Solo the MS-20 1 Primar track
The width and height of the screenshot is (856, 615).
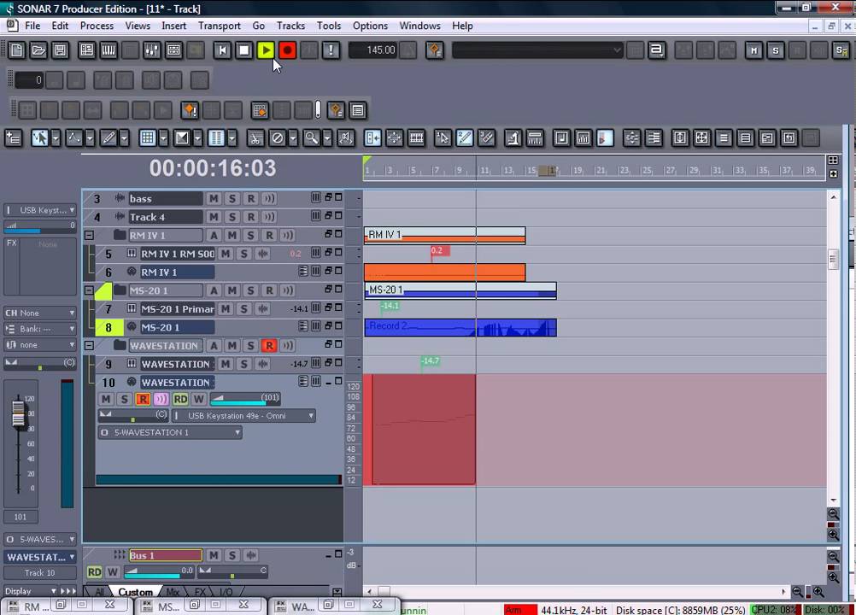click(243, 309)
